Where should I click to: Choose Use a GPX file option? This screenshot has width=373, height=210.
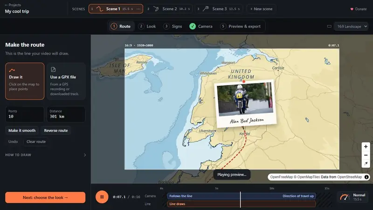(66, 81)
